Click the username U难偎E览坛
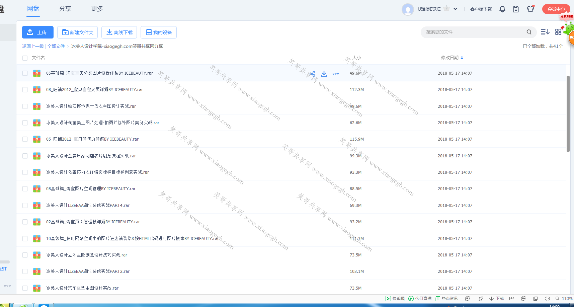 click(x=429, y=9)
